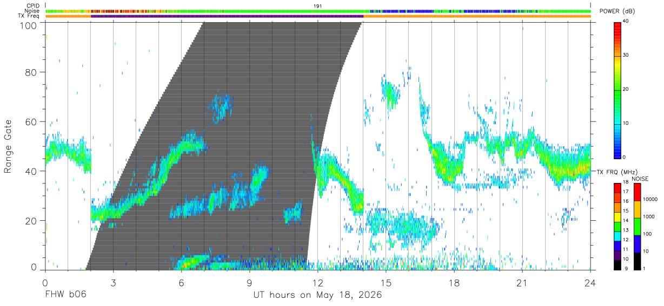Click UT hour tick label 9
Image resolution: width=664 pixels, height=306 pixels.
click(x=249, y=283)
